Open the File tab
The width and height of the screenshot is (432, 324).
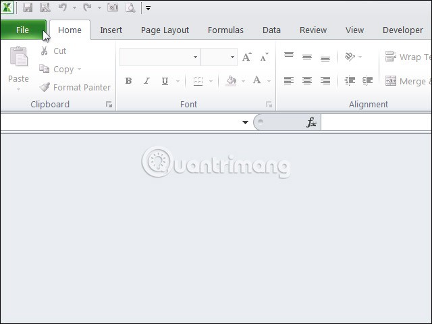[x=23, y=30]
